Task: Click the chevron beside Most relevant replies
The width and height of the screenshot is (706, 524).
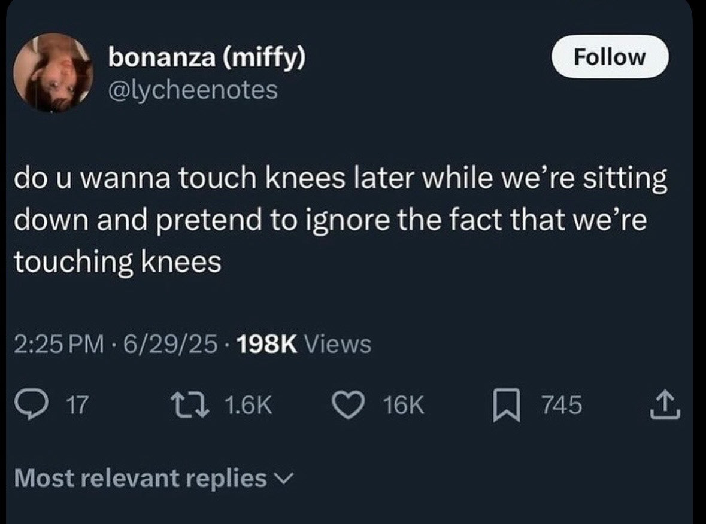Action: [x=284, y=479]
